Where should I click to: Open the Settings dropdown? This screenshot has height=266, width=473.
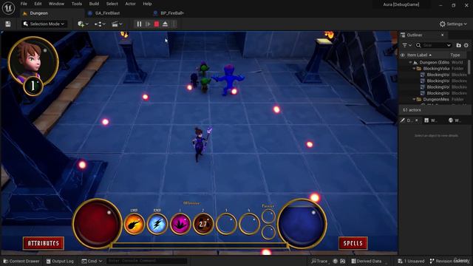click(453, 24)
